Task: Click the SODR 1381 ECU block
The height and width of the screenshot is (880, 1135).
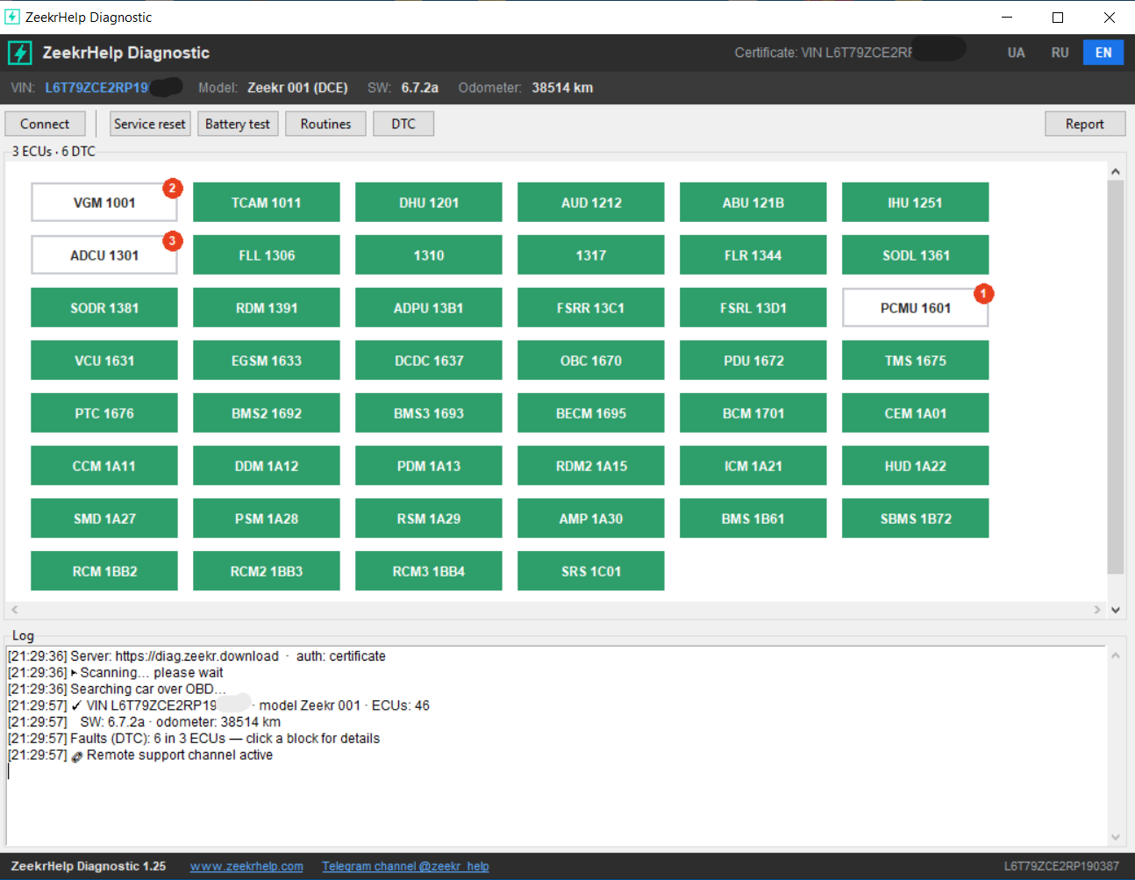Action: [104, 308]
